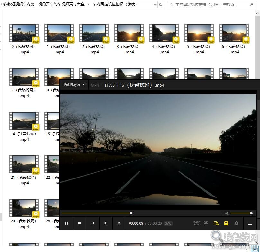Expand the breadcrumb chevron between folders
This screenshot has height=252, width=260.
89,4
